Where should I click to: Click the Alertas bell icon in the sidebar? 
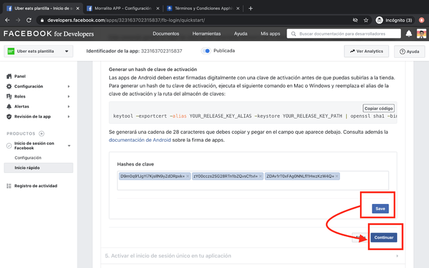9,106
